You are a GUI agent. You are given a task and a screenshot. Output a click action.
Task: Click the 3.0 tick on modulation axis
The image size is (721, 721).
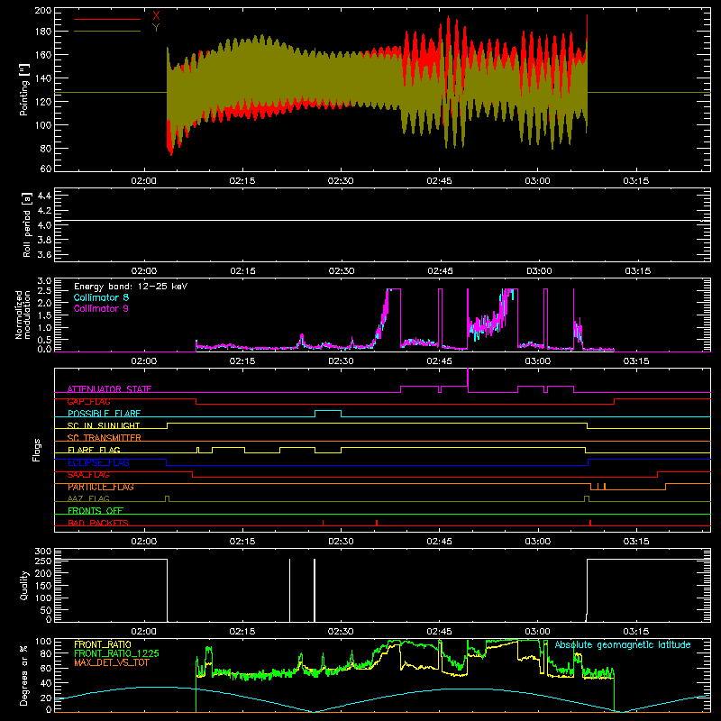pos(44,281)
